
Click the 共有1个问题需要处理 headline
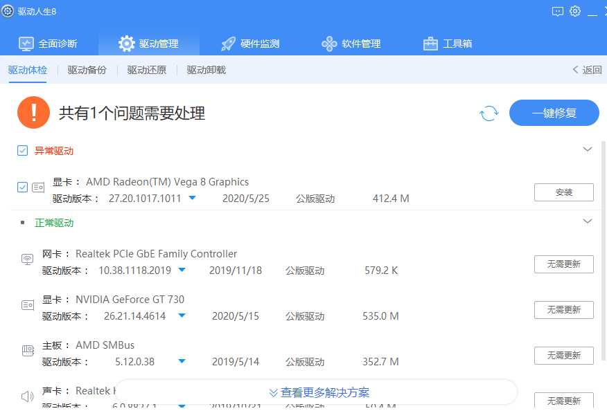pyautogui.click(x=132, y=113)
